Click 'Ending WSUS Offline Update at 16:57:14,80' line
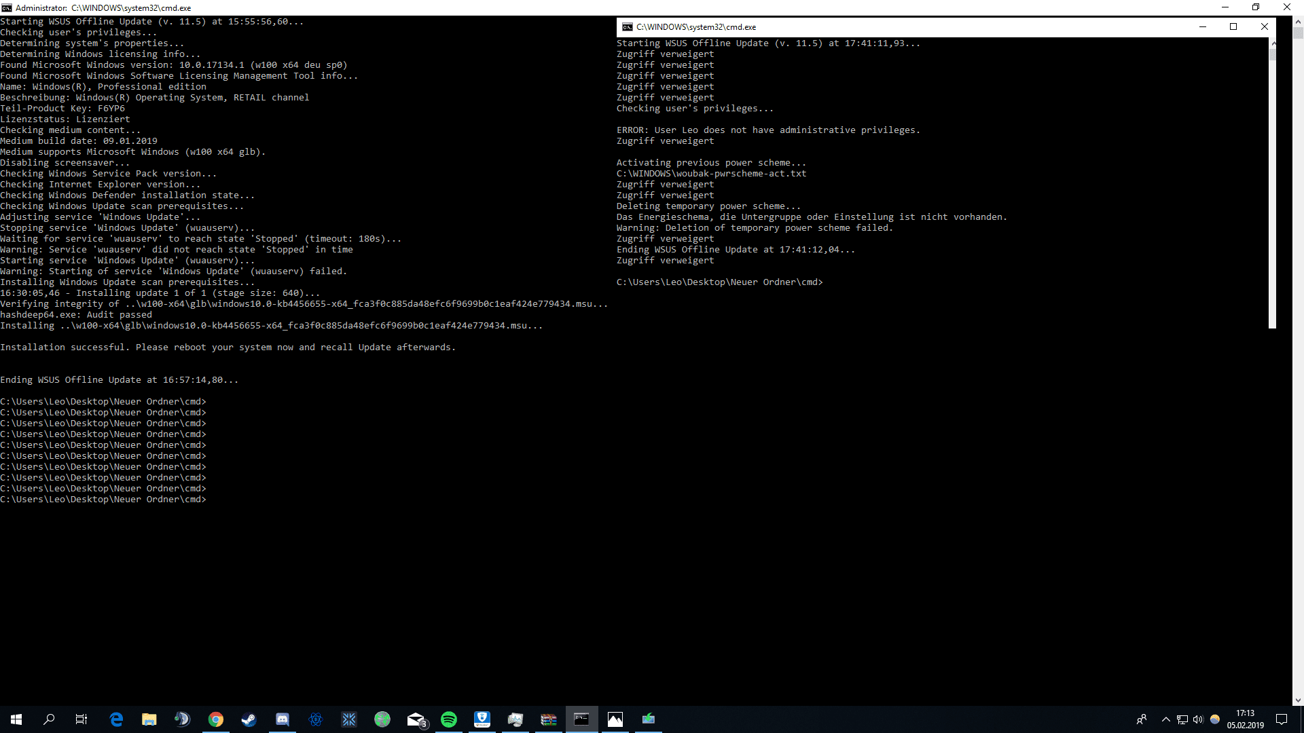1304x733 pixels. 119,380
